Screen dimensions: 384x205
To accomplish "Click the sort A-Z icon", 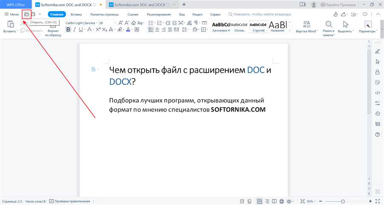I will point(189,23).
